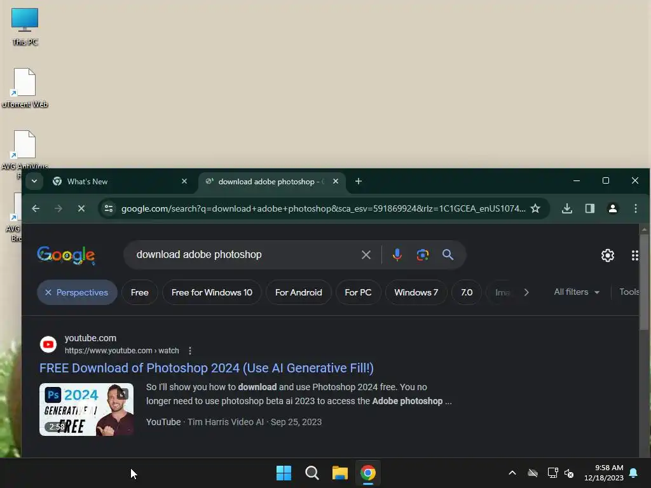Open the Windows Start menu
This screenshot has height=488, width=651.
click(x=284, y=473)
